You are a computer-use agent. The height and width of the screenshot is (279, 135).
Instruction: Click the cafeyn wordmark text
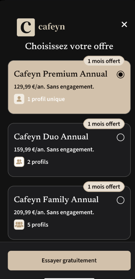52,27
